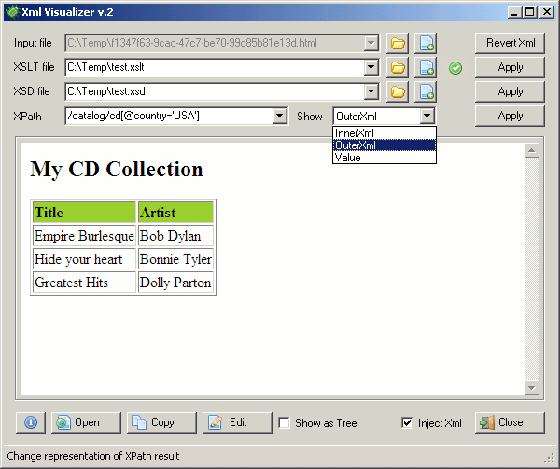Click the status bar resize grip
Image resolution: width=560 pixels, height=469 pixels.
click(549, 458)
